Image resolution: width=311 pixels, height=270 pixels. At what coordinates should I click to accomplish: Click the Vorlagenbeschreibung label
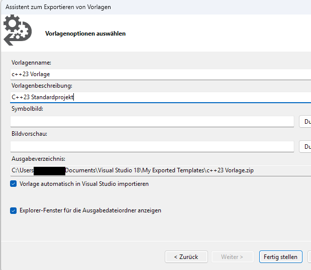point(42,86)
